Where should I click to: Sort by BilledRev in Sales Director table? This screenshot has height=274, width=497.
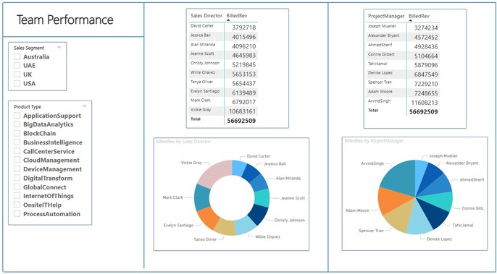click(x=237, y=15)
